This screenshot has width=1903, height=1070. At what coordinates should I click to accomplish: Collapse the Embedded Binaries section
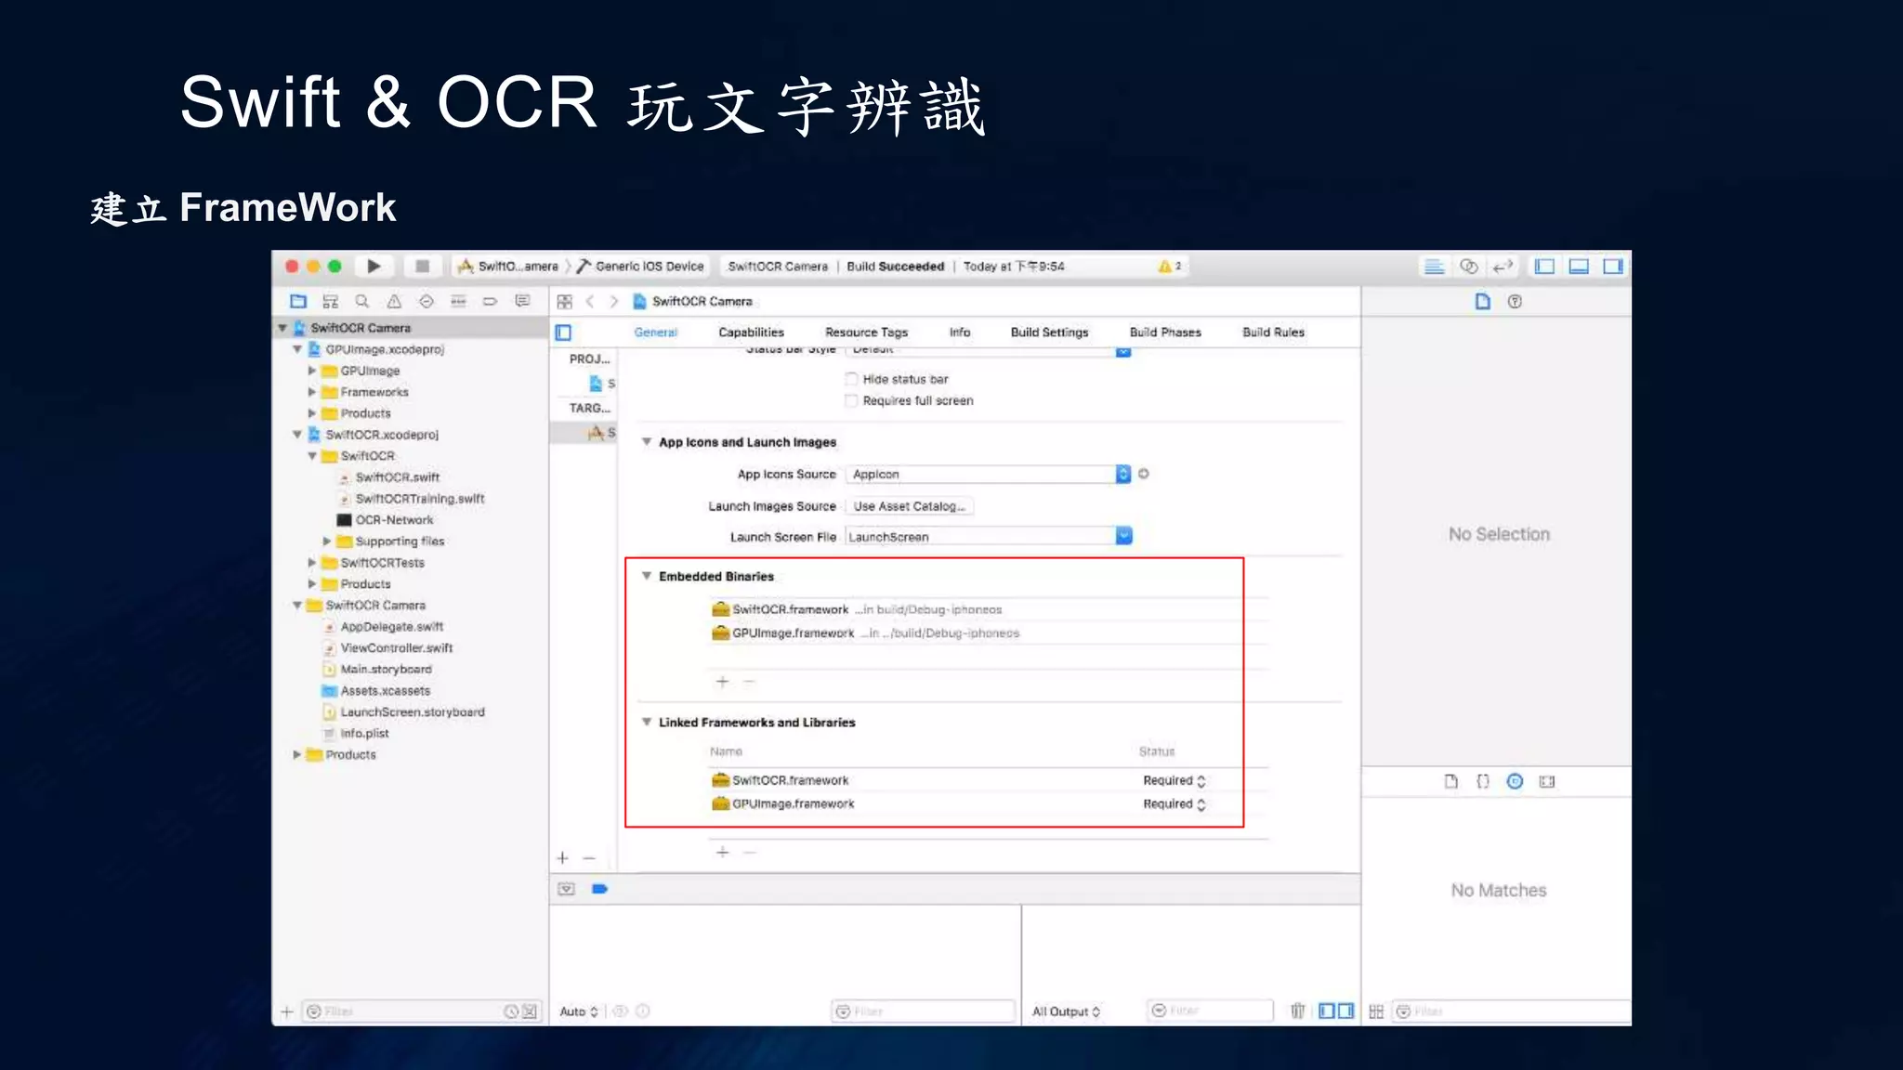click(647, 576)
